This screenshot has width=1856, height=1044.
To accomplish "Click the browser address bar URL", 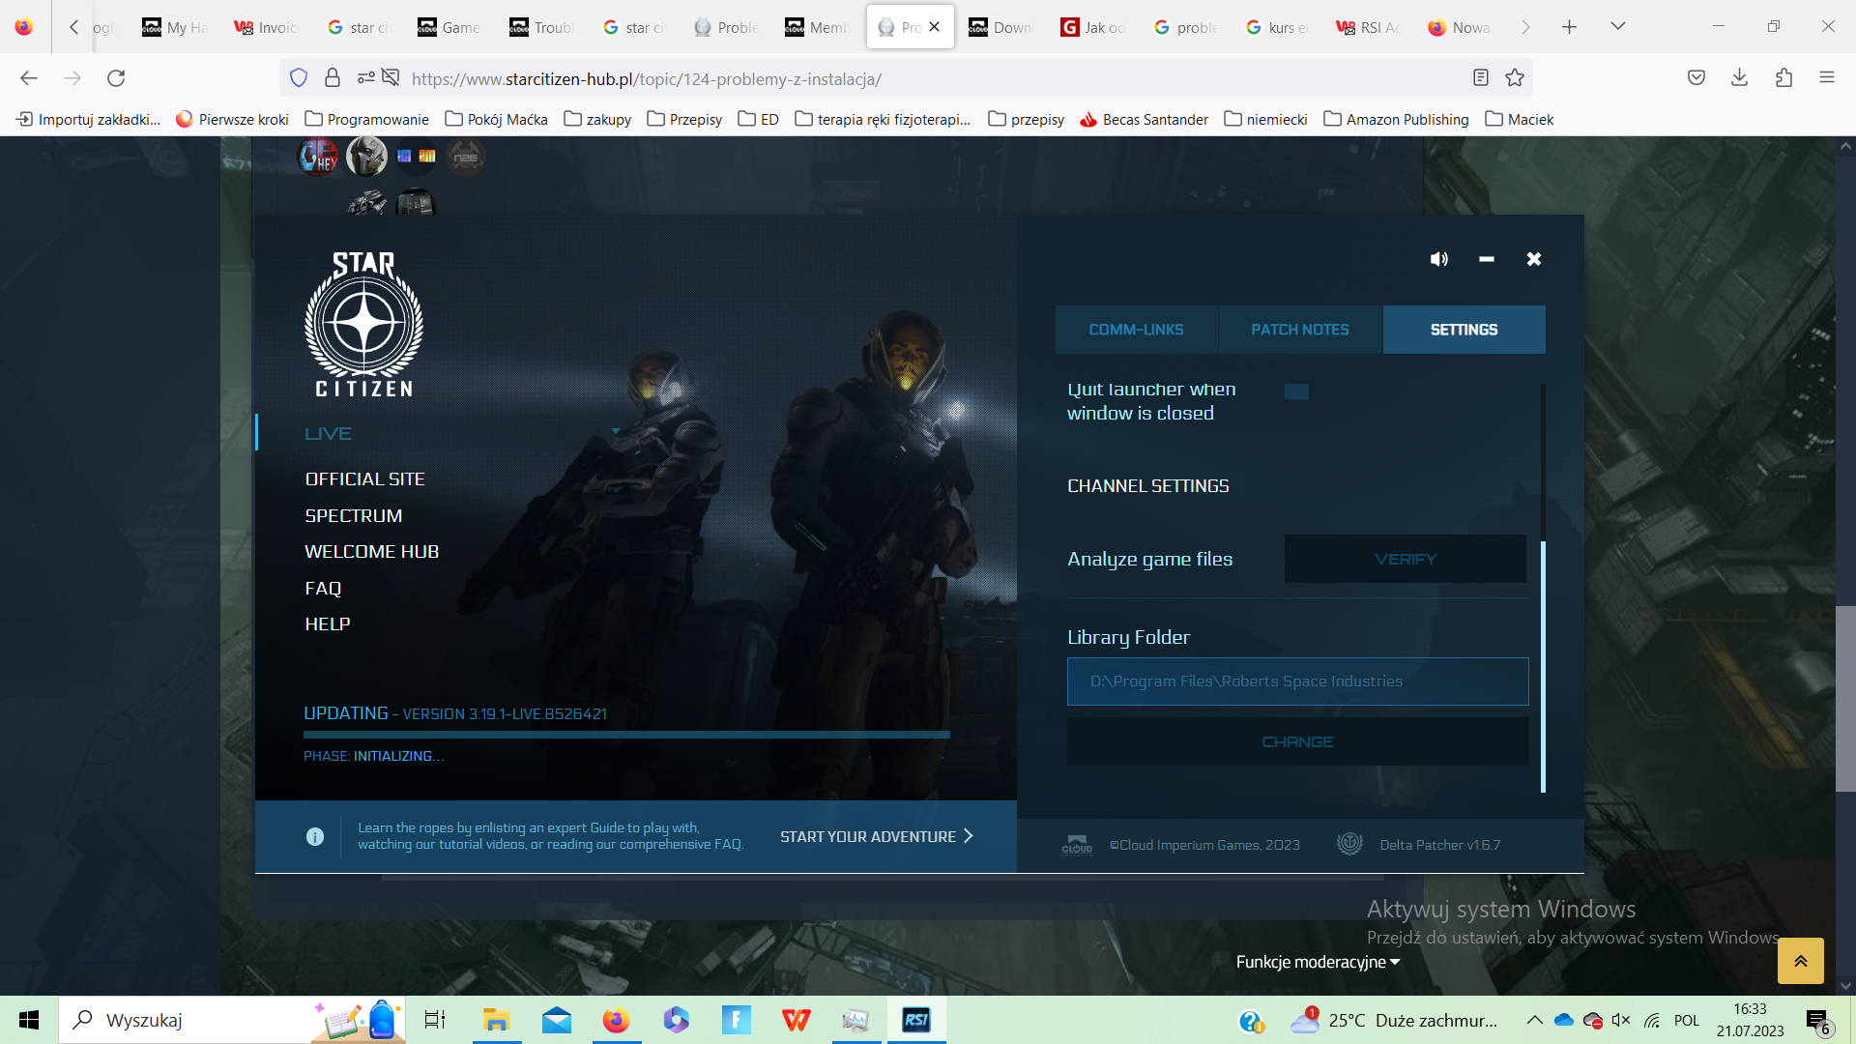I will pyautogui.click(x=646, y=78).
